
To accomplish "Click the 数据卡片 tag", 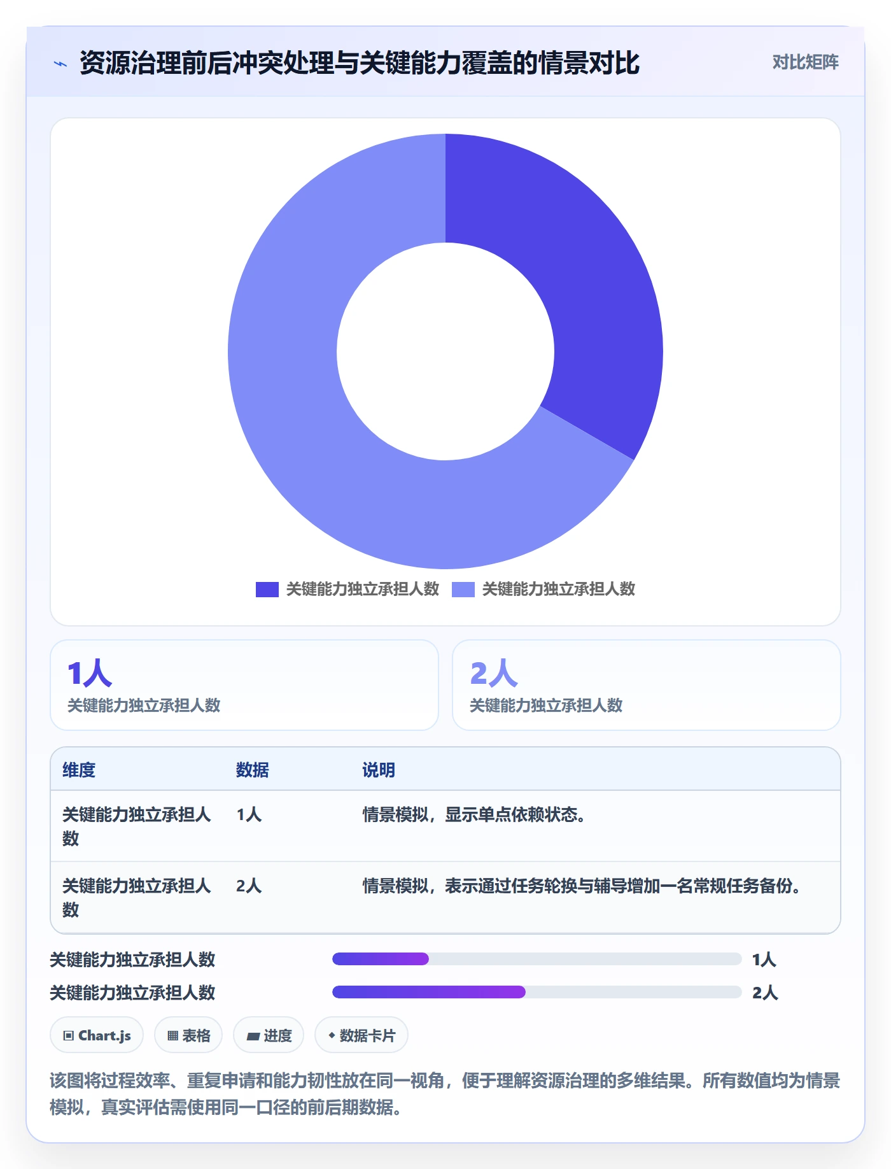I will coord(361,1035).
